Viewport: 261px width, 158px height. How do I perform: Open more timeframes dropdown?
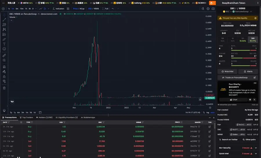(36, 9)
